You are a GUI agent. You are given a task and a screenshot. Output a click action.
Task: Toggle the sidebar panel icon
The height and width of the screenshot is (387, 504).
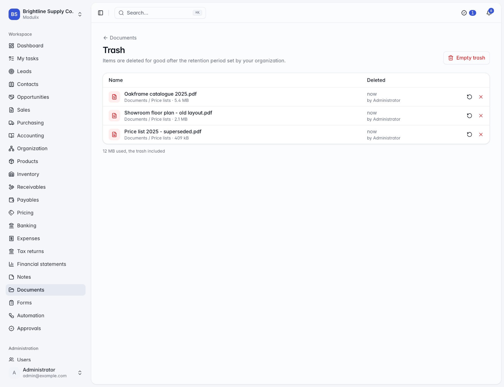pyautogui.click(x=101, y=13)
